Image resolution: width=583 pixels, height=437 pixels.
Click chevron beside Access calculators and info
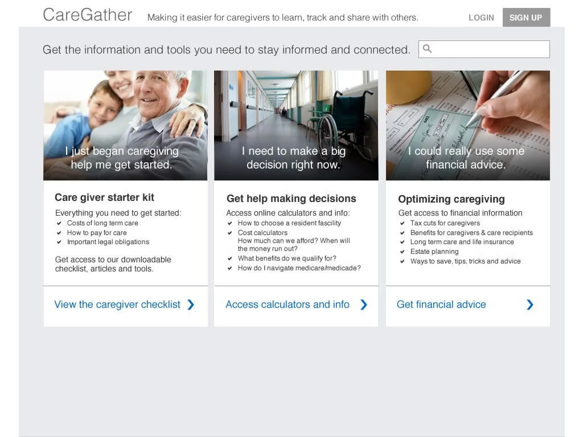click(x=364, y=305)
